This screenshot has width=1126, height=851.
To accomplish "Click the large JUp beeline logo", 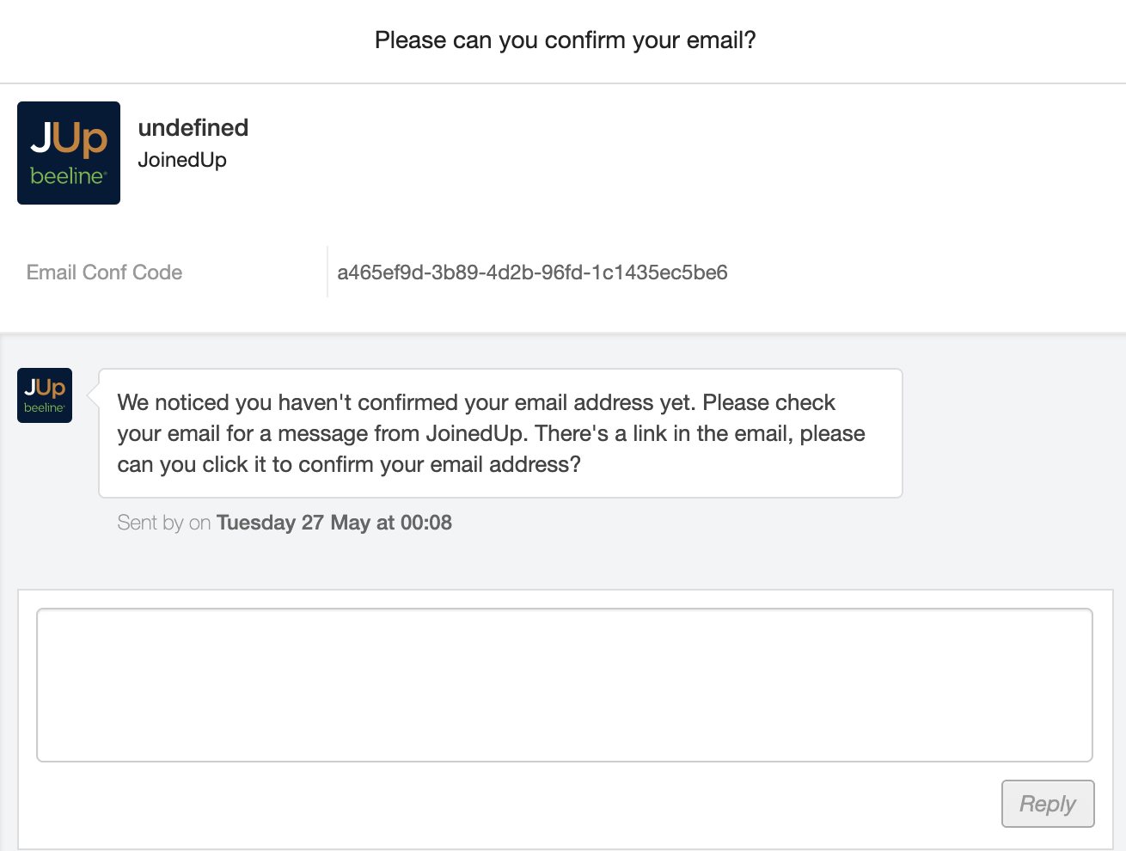I will (x=69, y=153).
